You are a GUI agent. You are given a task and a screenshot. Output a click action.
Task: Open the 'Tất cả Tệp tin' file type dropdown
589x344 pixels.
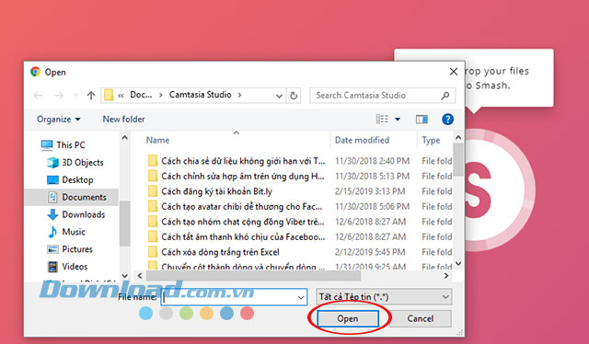coord(384,297)
